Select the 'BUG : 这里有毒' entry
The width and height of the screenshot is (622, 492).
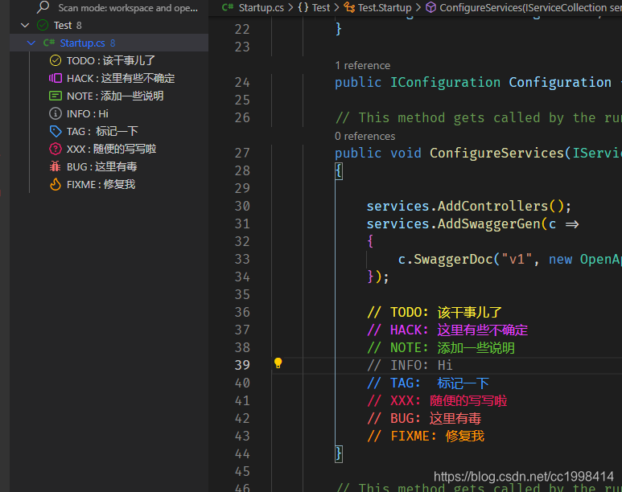pyautogui.click(x=101, y=166)
